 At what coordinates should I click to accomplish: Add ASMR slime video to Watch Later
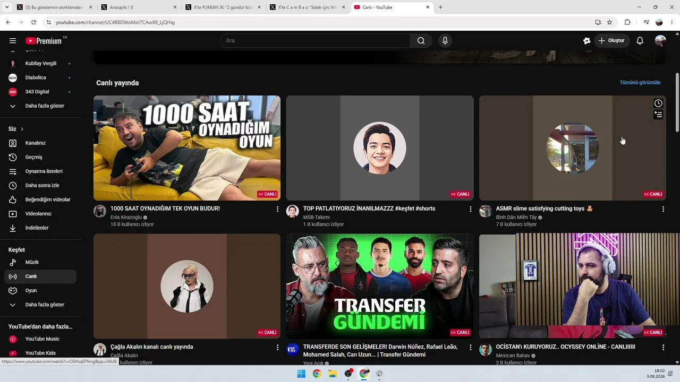click(658, 103)
